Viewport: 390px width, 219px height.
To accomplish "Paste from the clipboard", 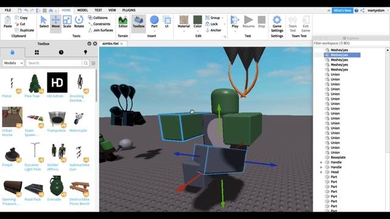I will pyautogui.click(x=8, y=22).
